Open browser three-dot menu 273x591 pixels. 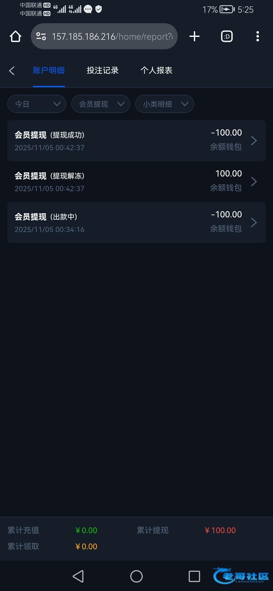click(x=258, y=36)
